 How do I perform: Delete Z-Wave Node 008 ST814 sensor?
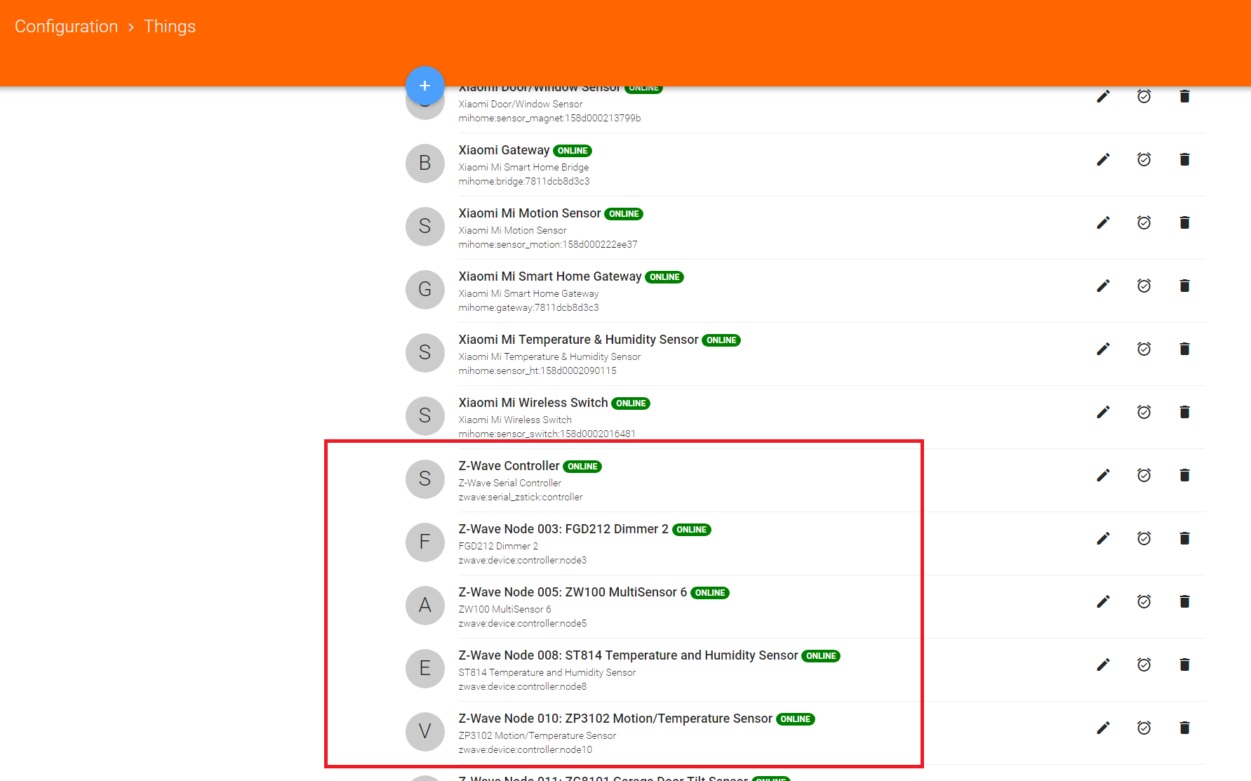pyautogui.click(x=1184, y=665)
